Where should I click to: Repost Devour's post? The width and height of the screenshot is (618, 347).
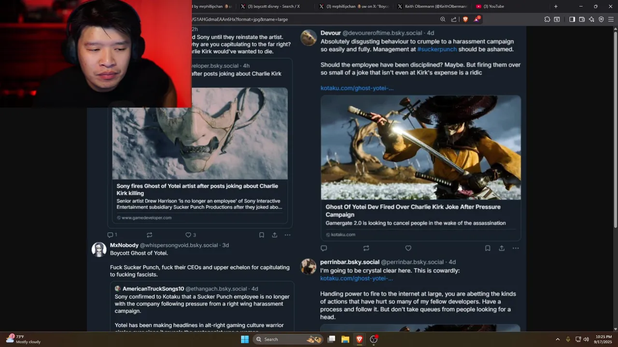(x=366, y=248)
